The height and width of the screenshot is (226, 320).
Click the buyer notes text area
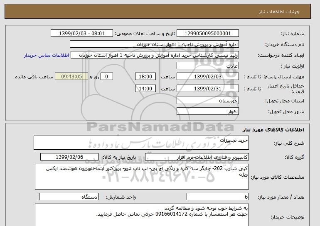pyautogui.click(x=142, y=215)
